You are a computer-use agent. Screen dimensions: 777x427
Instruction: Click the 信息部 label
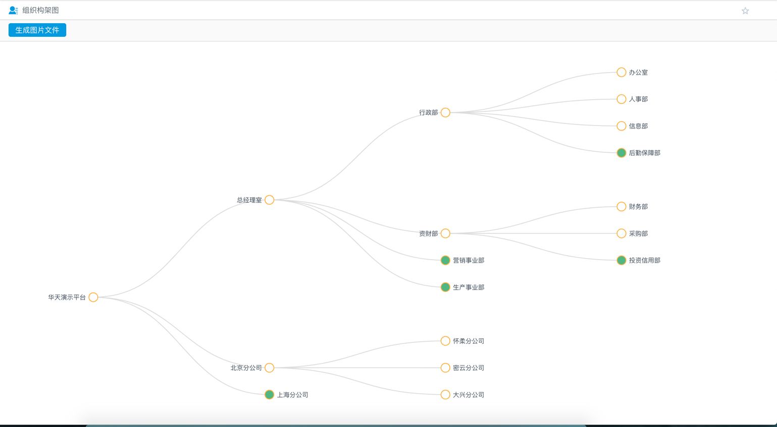638,126
